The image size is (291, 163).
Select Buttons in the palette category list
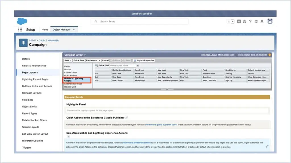click(x=68, y=69)
